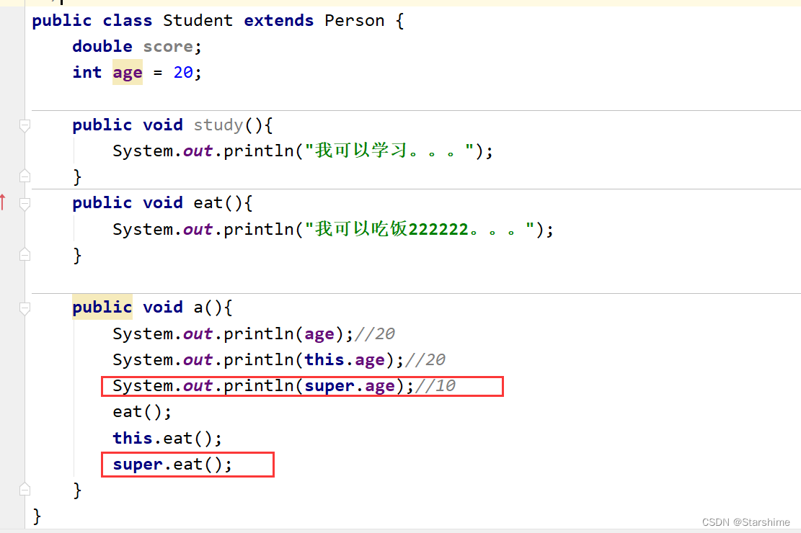
Task: Click the red overrides-method arrow in the gutter
Action: pyautogui.click(x=4, y=202)
